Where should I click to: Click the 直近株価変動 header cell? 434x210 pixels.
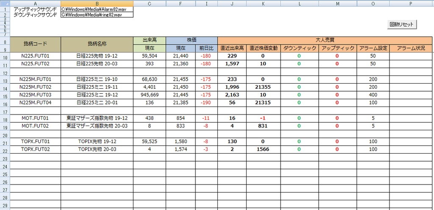(x=264, y=48)
